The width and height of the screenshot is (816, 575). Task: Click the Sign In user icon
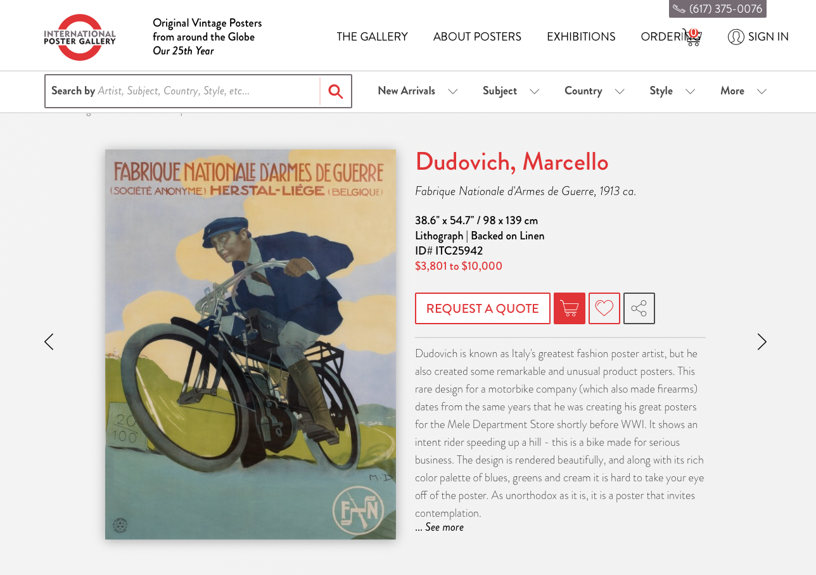[x=736, y=37]
